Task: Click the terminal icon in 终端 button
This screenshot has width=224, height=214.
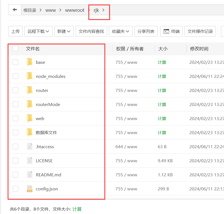Action: (166, 31)
